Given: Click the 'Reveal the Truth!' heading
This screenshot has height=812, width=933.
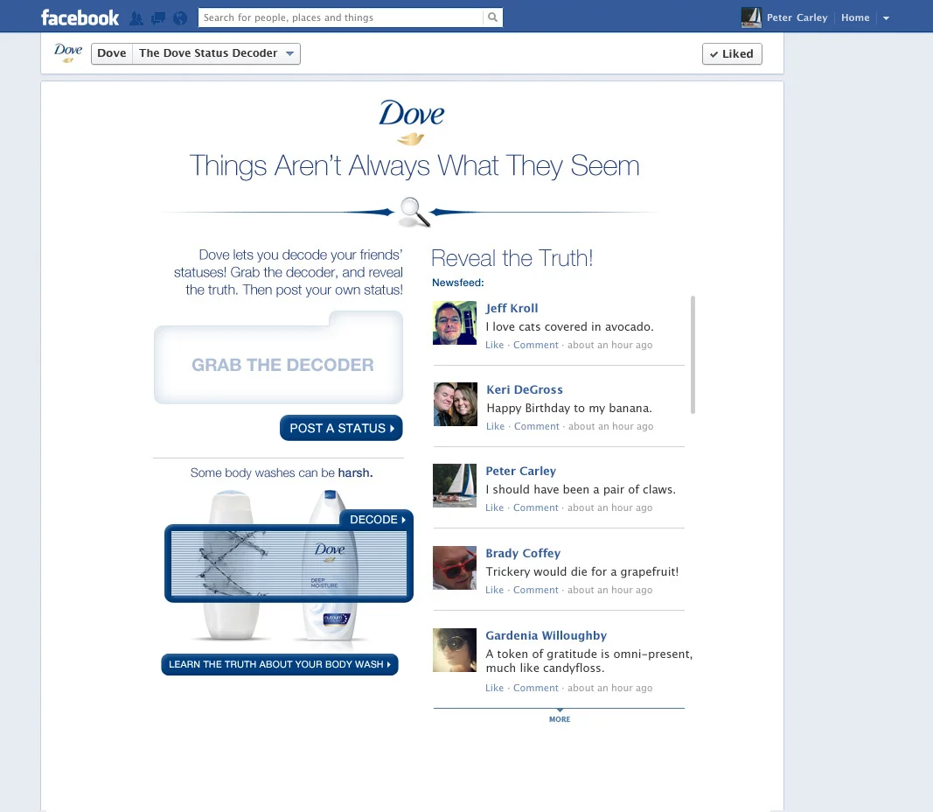Looking at the screenshot, I should click(x=512, y=258).
